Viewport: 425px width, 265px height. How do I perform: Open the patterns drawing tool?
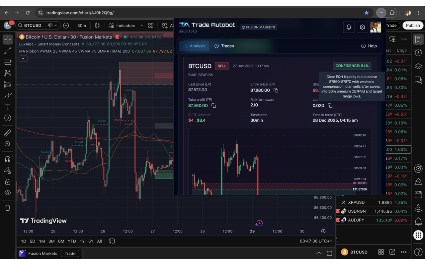point(8,73)
